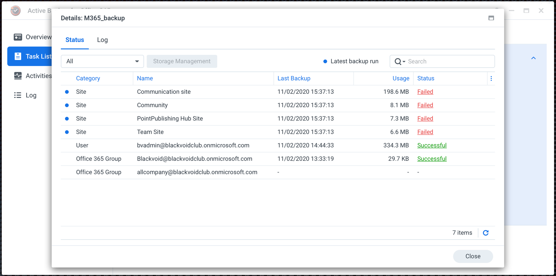
Task: Select the Community row name
Action: (152, 105)
